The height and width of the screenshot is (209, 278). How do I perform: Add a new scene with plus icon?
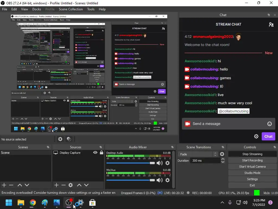[x=4, y=185]
